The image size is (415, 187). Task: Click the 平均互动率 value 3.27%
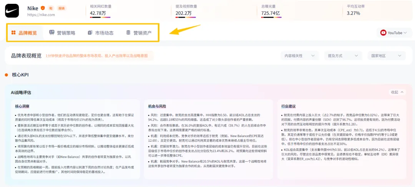[x=354, y=13]
